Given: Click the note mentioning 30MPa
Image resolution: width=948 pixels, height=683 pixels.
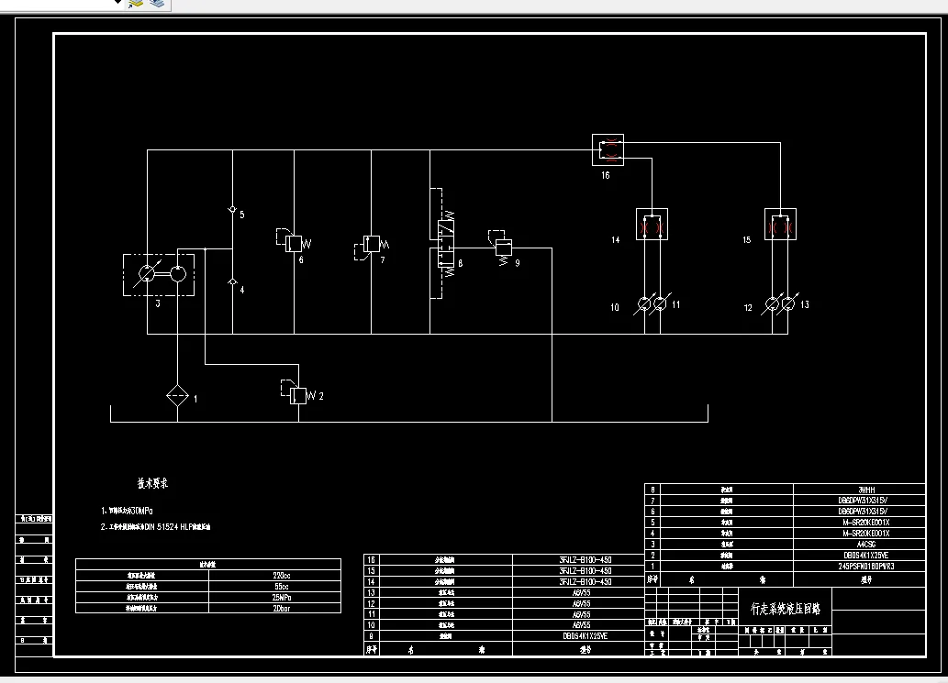Looking at the screenshot, I should coord(126,511).
